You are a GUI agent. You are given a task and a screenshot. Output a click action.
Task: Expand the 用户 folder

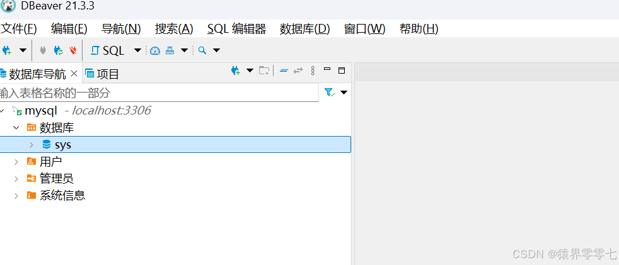point(16,162)
